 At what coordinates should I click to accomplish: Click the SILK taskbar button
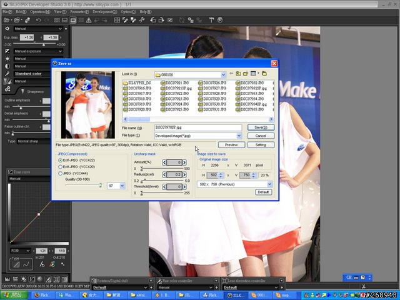234,295
